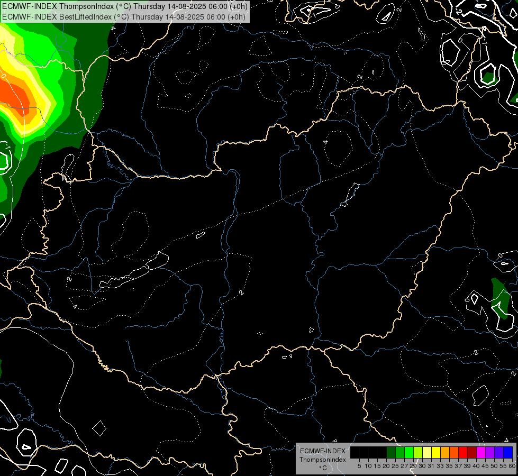Select the dark red 39–40 legend swatch
The width and height of the screenshot is (518, 476).
[472, 452]
